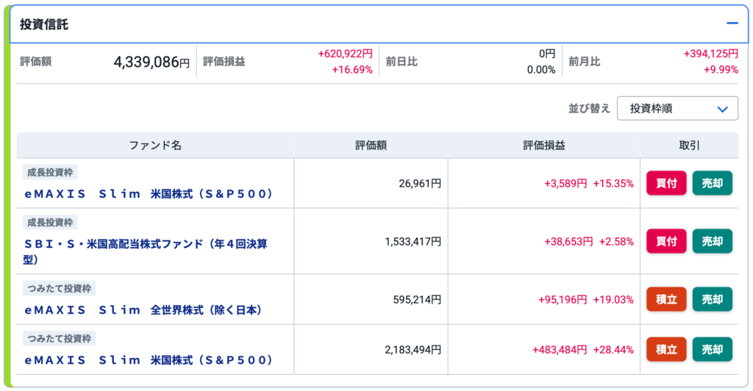Click 売却 for 成長投資枠 eMAXIS Slim 米国株式

point(712,183)
